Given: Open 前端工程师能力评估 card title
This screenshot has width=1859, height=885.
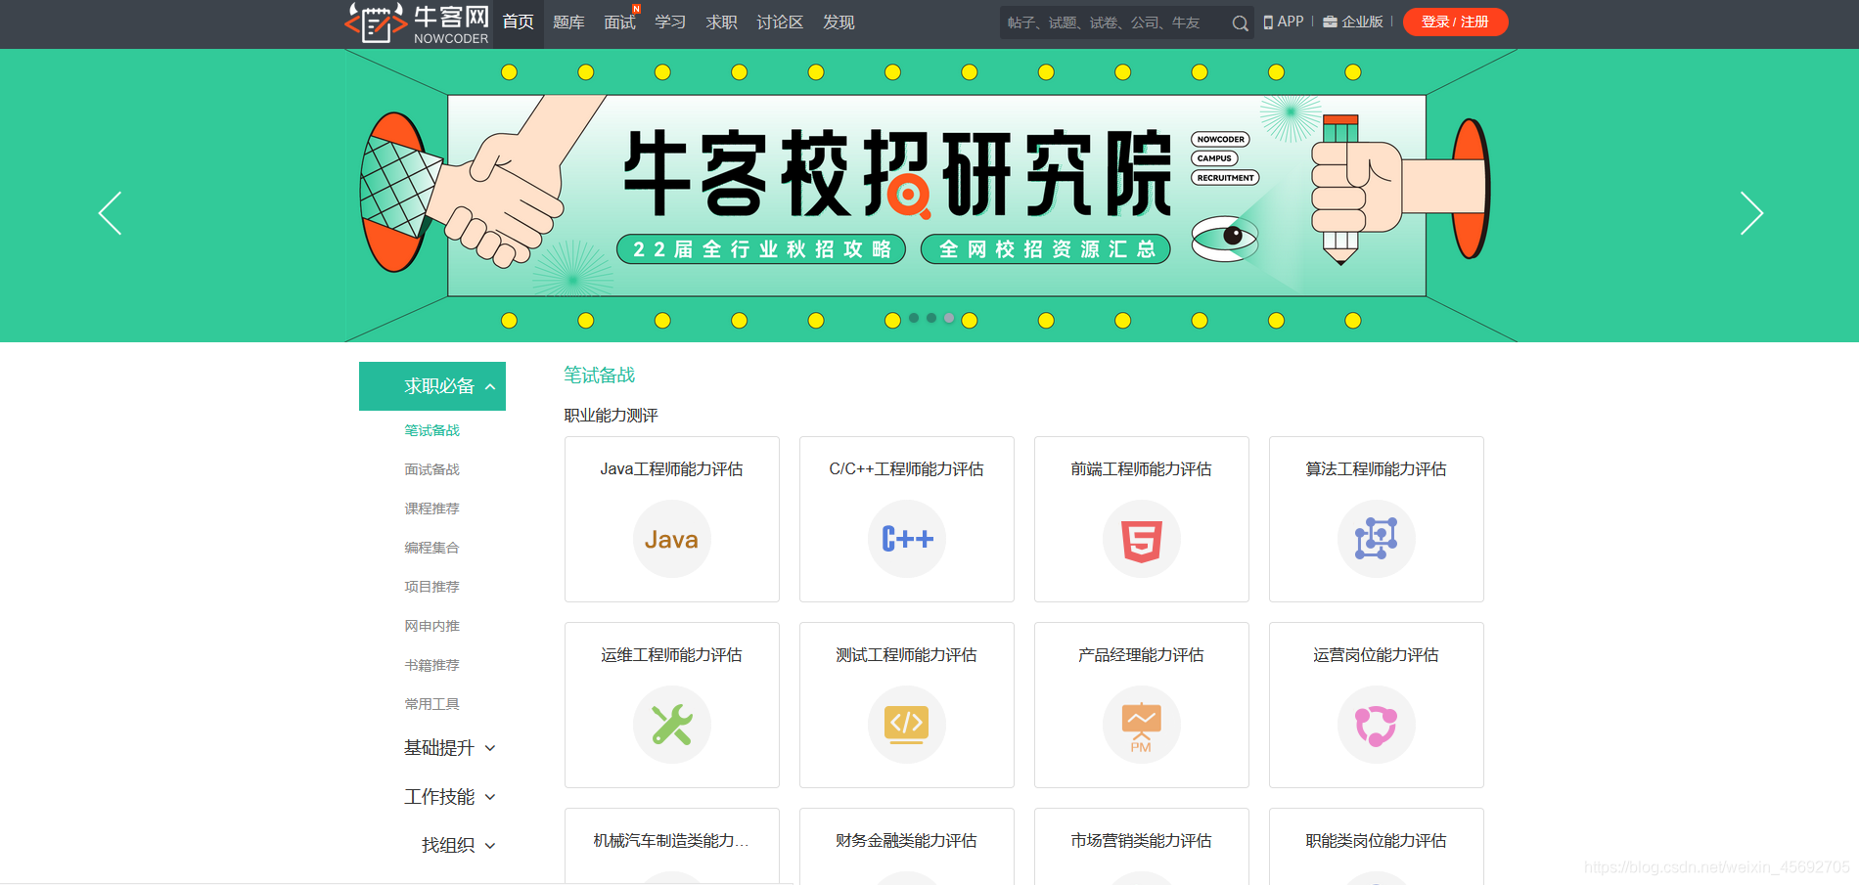Looking at the screenshot, I should coord(1141,469).
